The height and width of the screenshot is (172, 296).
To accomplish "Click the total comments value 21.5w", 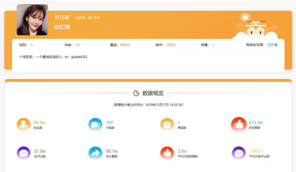I will (40, 151).
